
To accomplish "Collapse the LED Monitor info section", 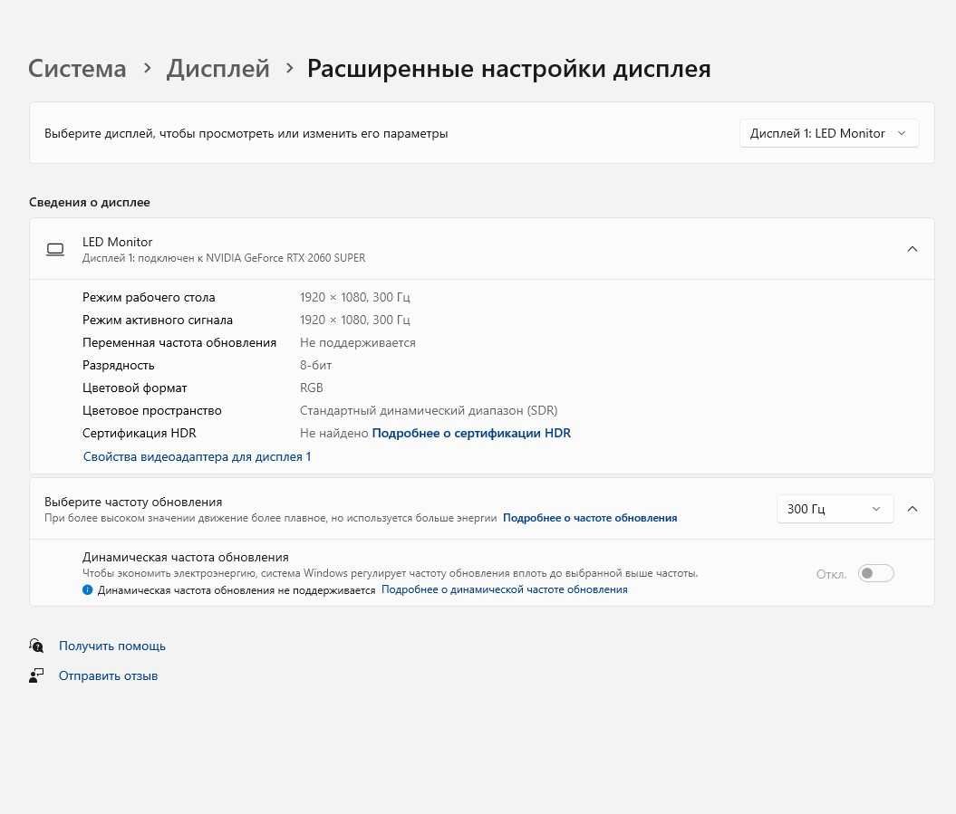I will [913, 249].
